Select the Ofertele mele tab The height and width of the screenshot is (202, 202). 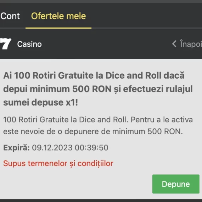click(58, 16)
